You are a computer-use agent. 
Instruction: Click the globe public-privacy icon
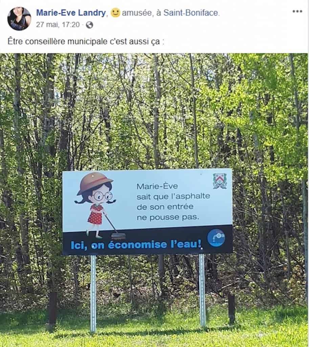89,25
